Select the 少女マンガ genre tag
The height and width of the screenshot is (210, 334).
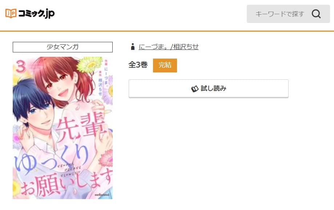(63, 47)
